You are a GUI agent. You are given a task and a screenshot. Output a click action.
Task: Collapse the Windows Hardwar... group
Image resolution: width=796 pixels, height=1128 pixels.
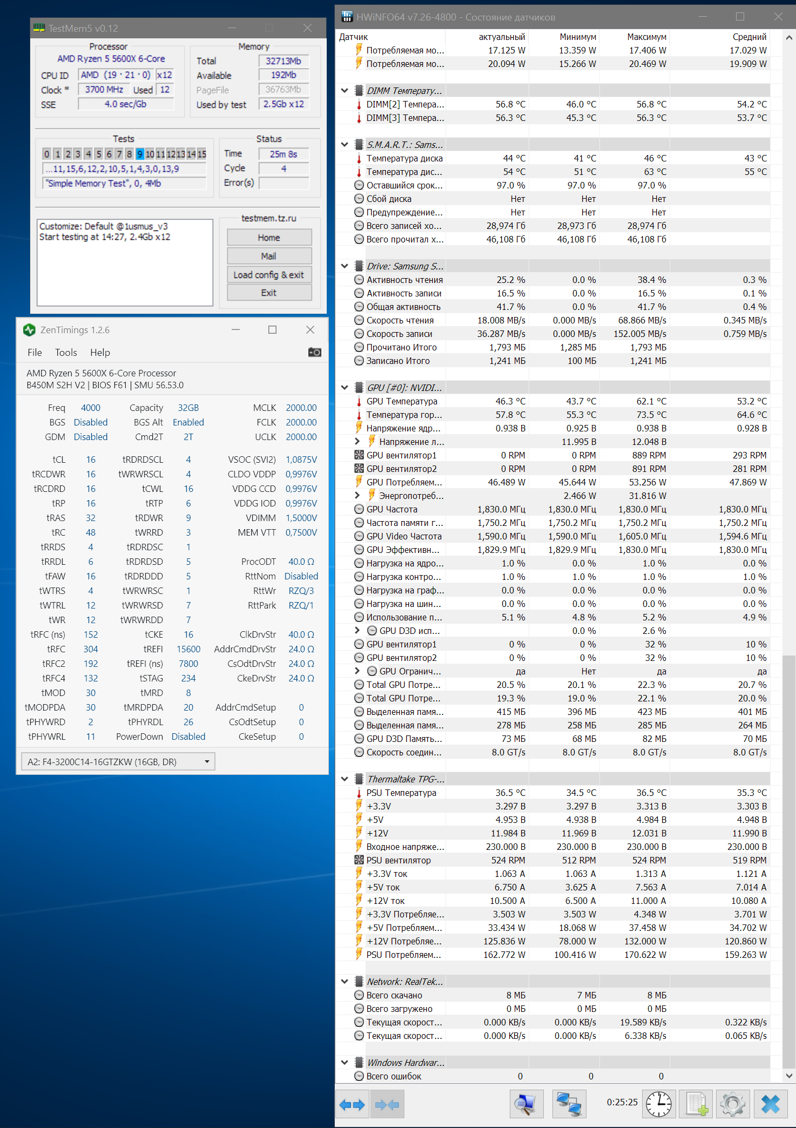(x=345, y=1063)
